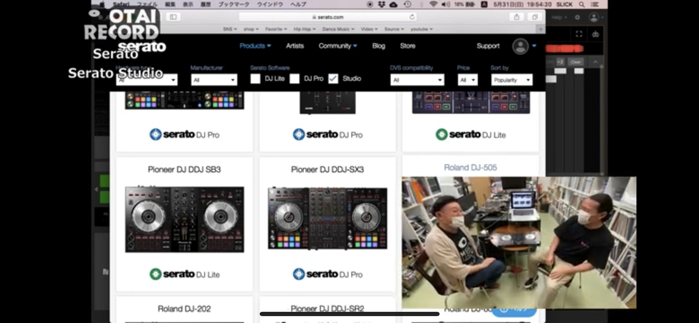Viewport: 699px width, 323px height.
Task: Open the Source bookmarks folder
Action: [394, 29]
